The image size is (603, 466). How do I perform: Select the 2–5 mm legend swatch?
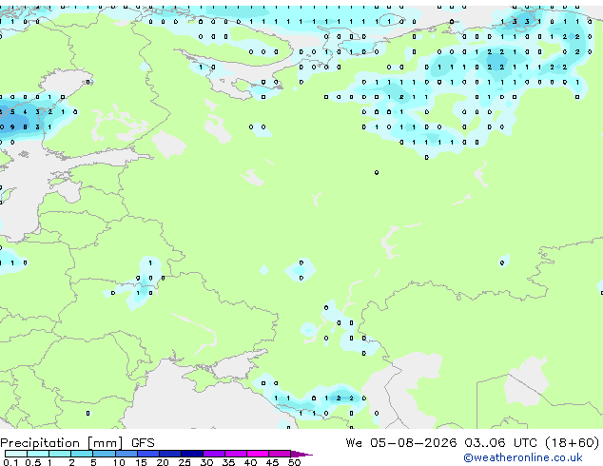point(82,454)
